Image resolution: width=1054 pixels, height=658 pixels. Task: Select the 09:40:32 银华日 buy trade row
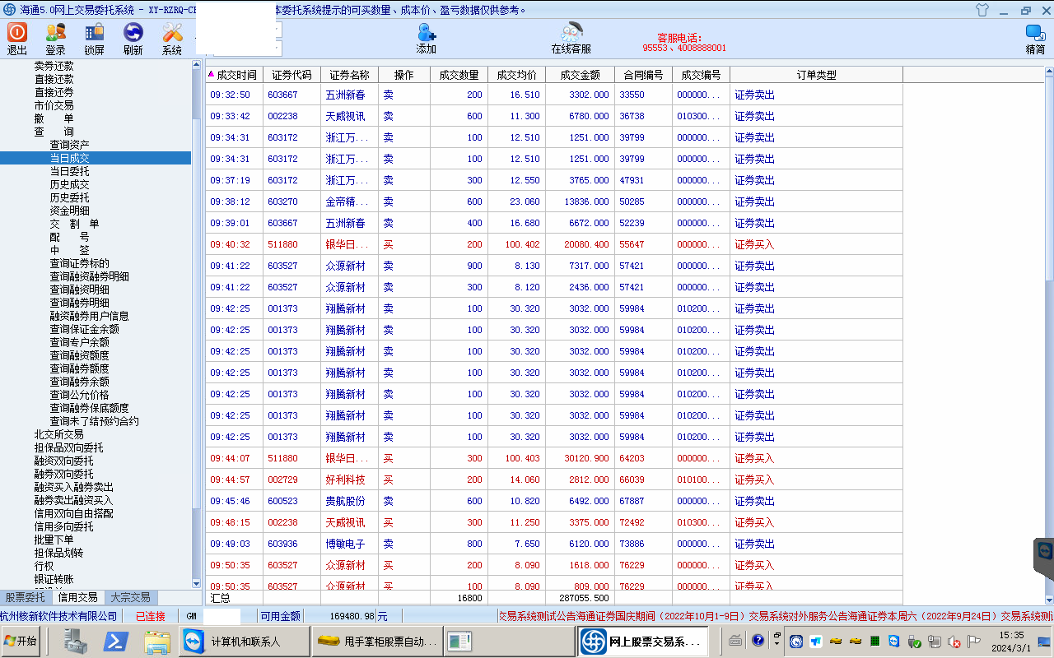coord(494,244)
